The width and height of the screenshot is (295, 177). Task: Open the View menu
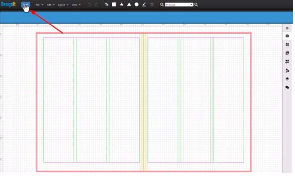tap(76, 5)
